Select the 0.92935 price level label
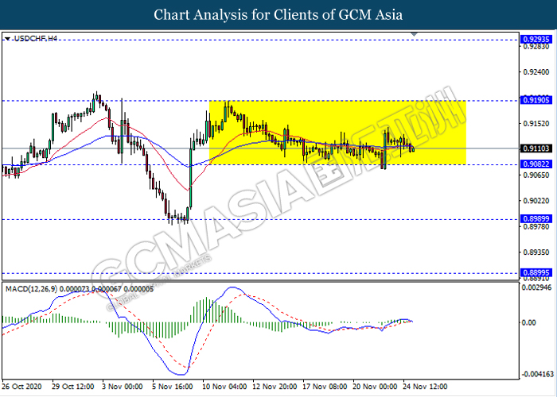Image resolution: width=557 pixels, height=397 pixels. coord(536,40)
